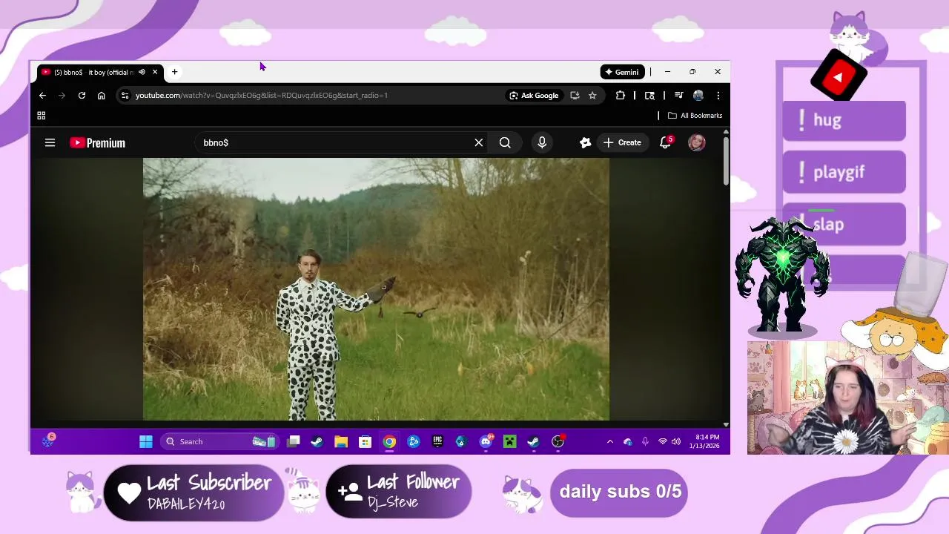
Task: Click the sparkle icon beside Create
Action: click(x=585, y=142)
